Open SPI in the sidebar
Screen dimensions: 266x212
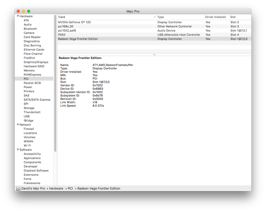pyautogui.click(x=26, y=104)
